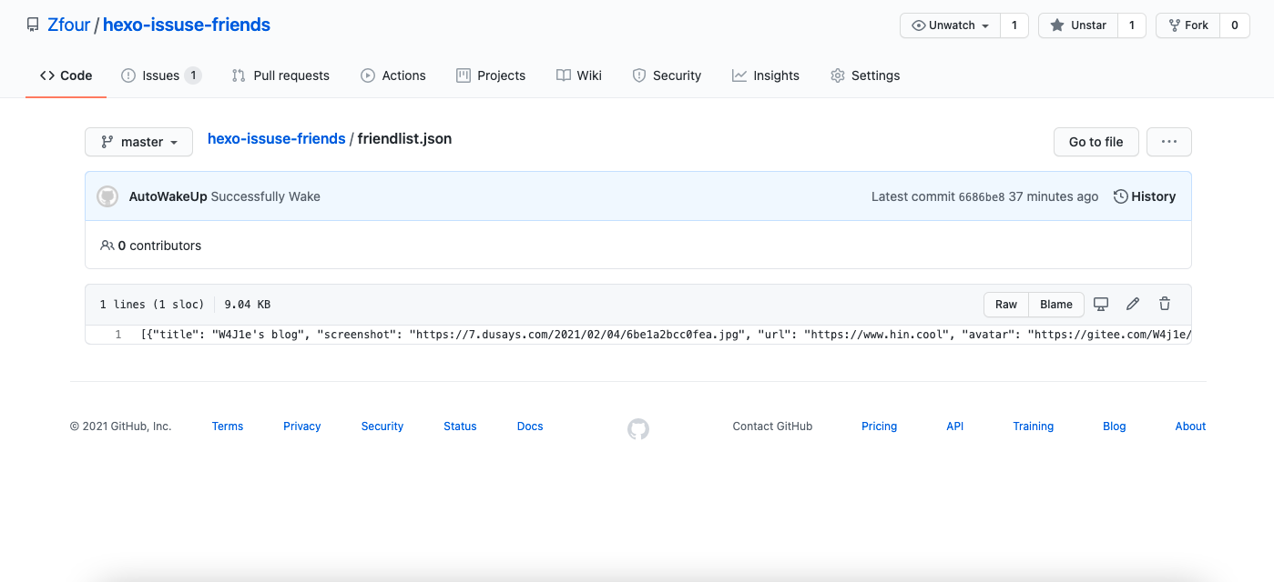Open file in GitHub Desktop icon
The image size is (1274, 582).
(1101, 305)
